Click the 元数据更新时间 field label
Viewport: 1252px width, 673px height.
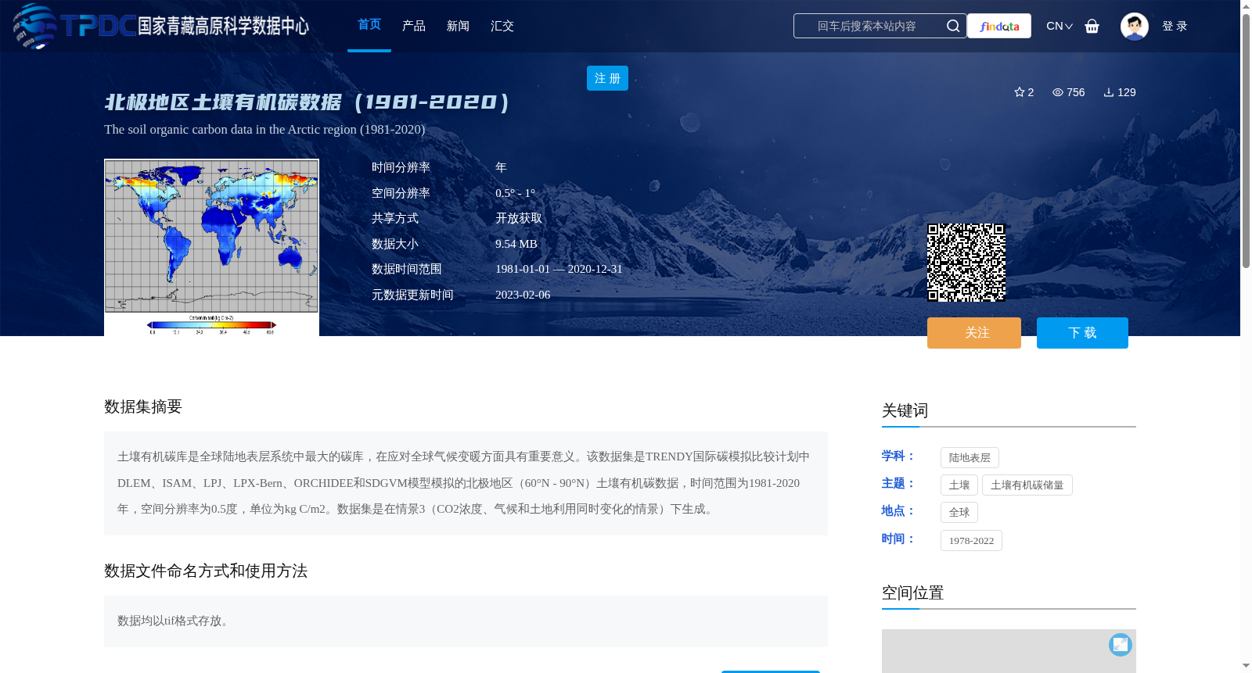coord(412,295)
